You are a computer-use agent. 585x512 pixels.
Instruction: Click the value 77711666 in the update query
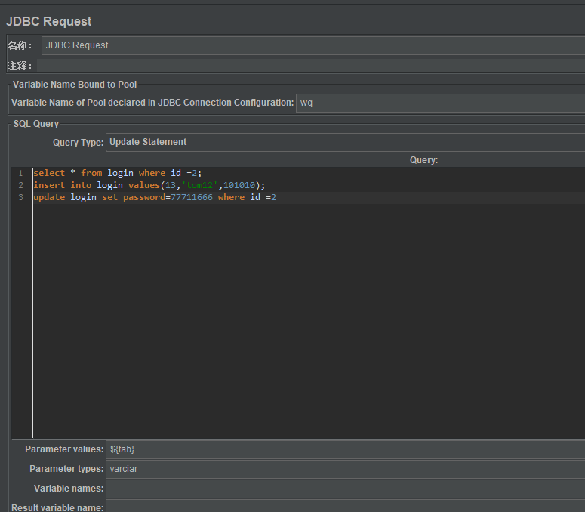tap(192, 197)
